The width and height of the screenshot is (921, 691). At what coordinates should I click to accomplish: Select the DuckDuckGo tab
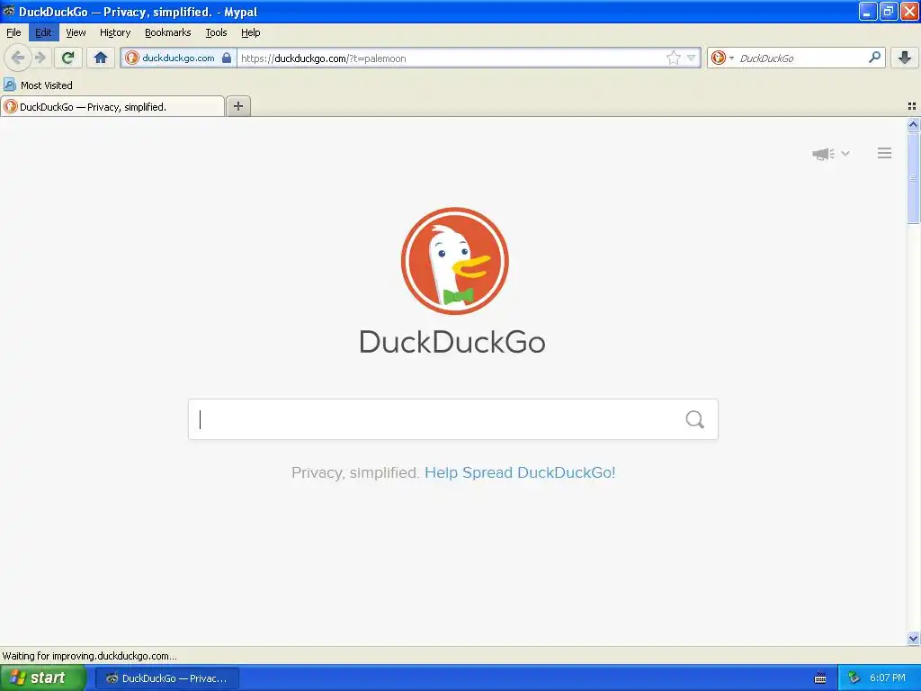pyautogui.click(x=112, y=106)
